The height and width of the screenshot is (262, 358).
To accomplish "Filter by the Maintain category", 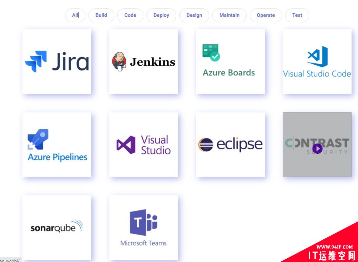I will (x=229, y=15).
